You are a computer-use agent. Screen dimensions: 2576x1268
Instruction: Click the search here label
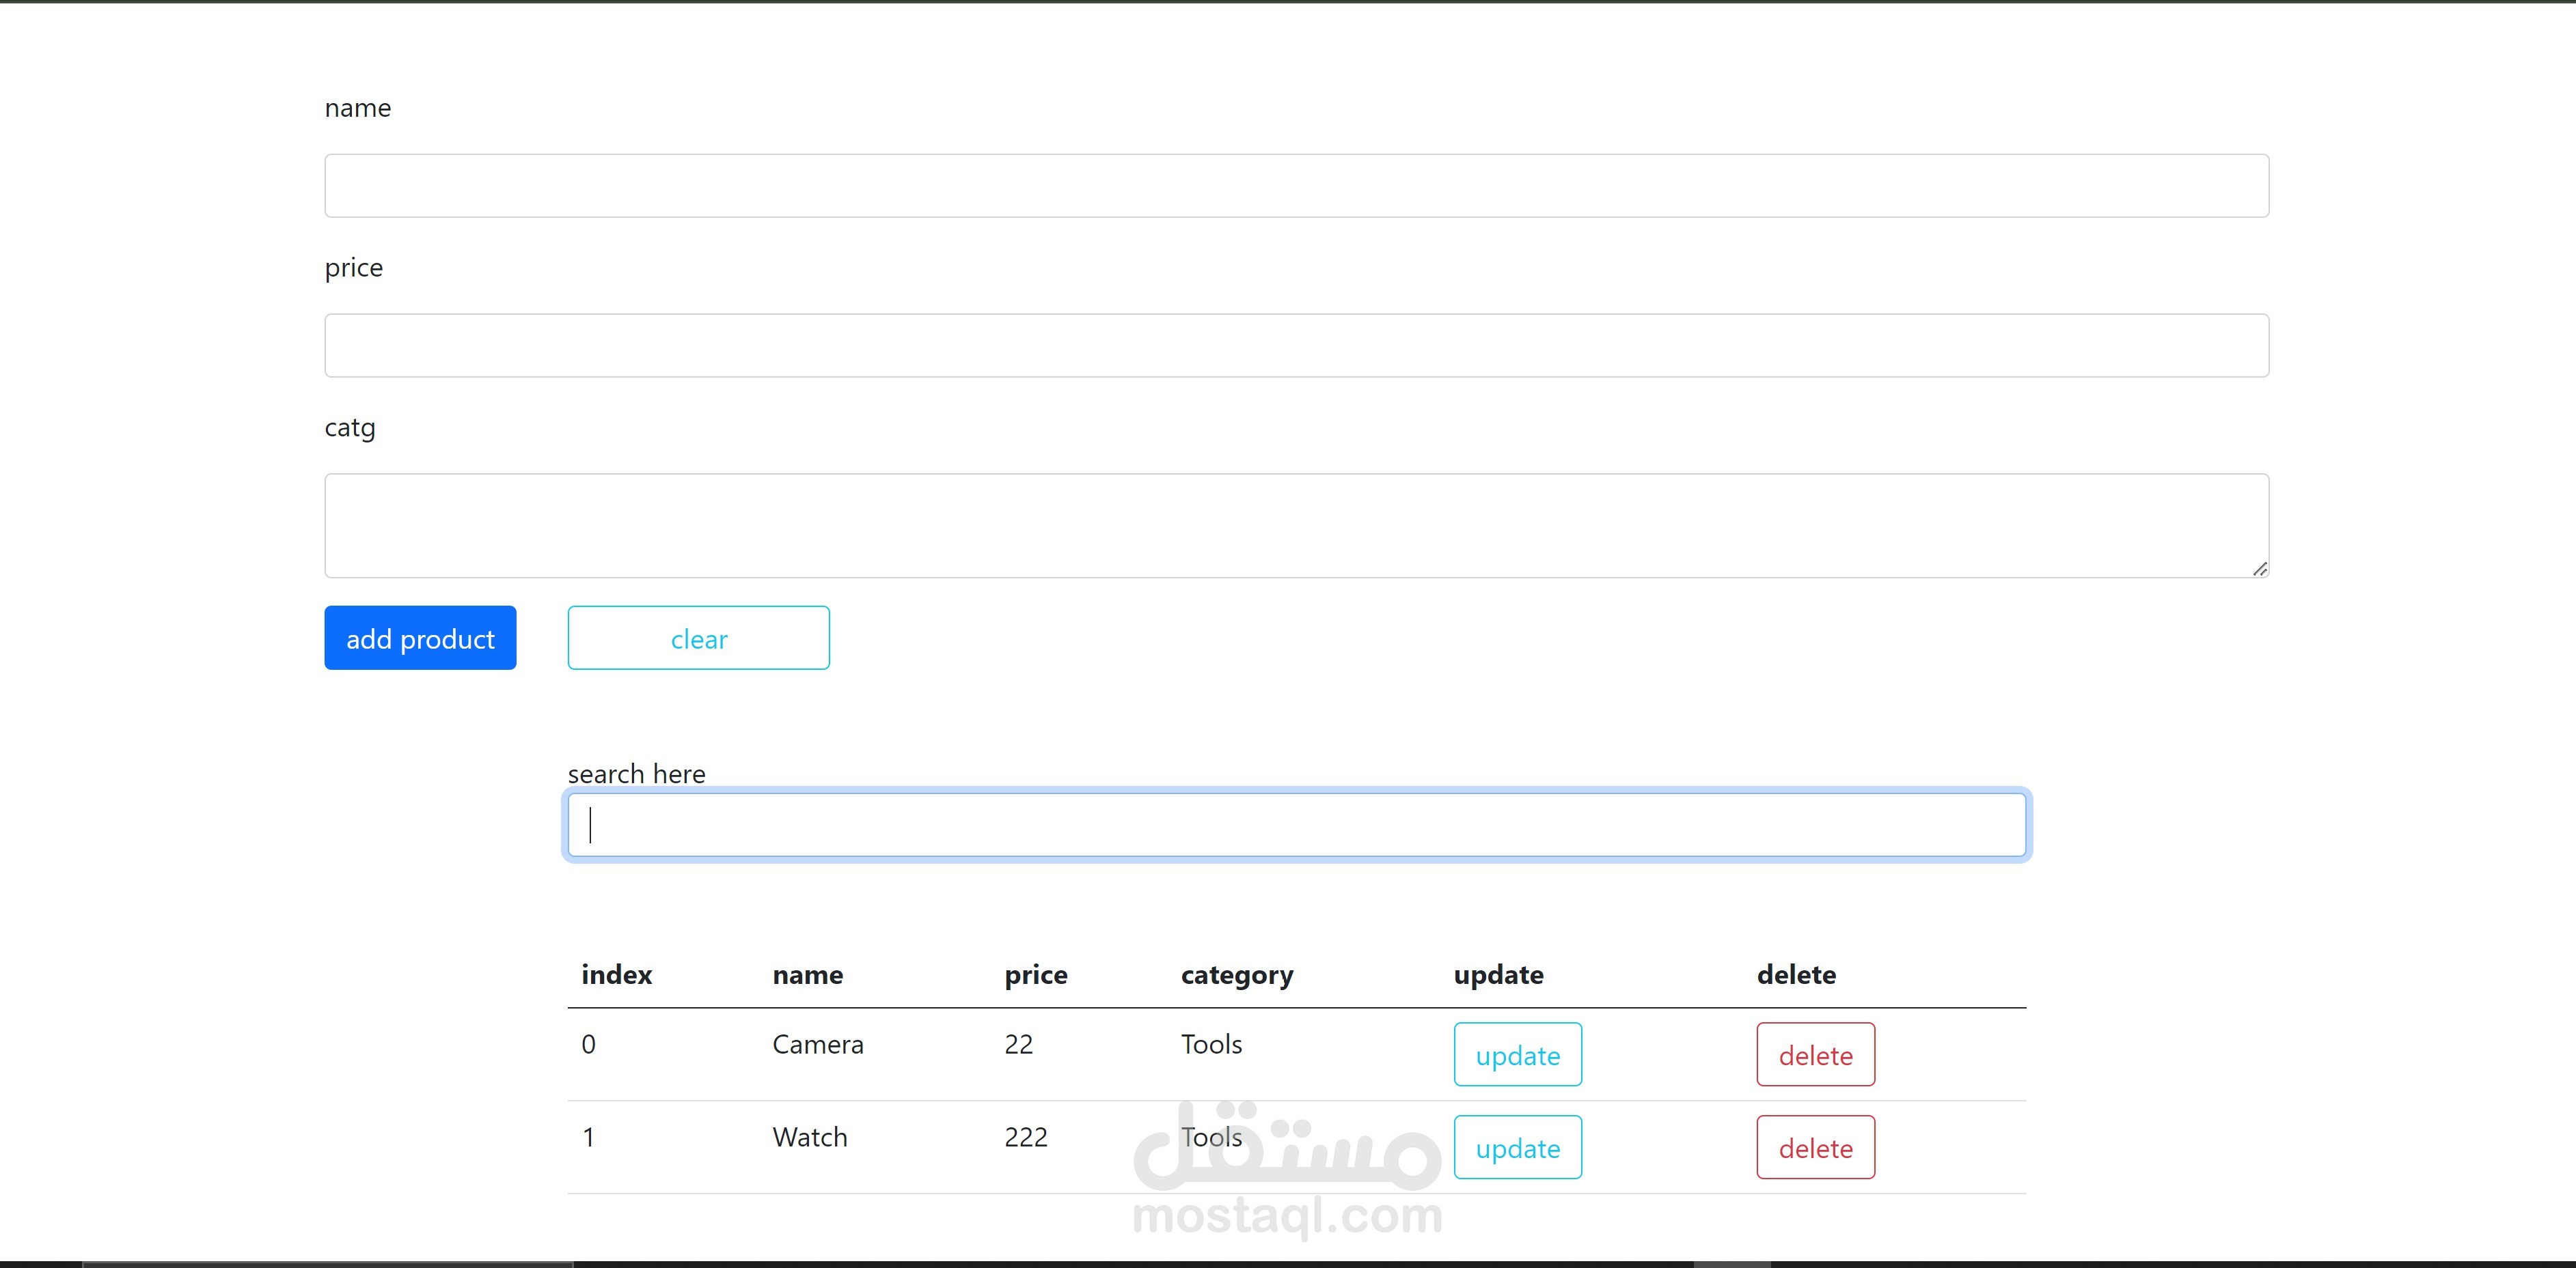[636, 774]
